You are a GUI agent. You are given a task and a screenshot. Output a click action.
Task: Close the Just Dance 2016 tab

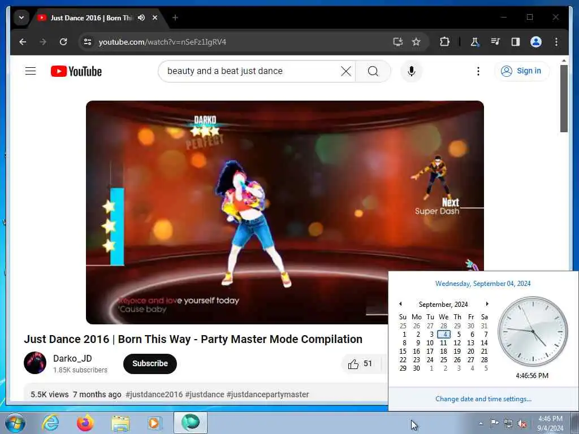point(155,18)
